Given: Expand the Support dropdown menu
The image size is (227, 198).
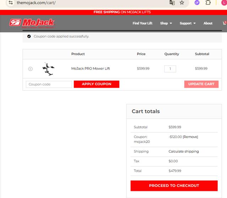Looking at the screenshot, I should coord(188,23).
